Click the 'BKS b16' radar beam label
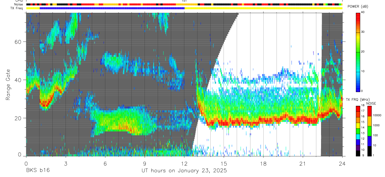The image size is (385, 177). point(38,170)
